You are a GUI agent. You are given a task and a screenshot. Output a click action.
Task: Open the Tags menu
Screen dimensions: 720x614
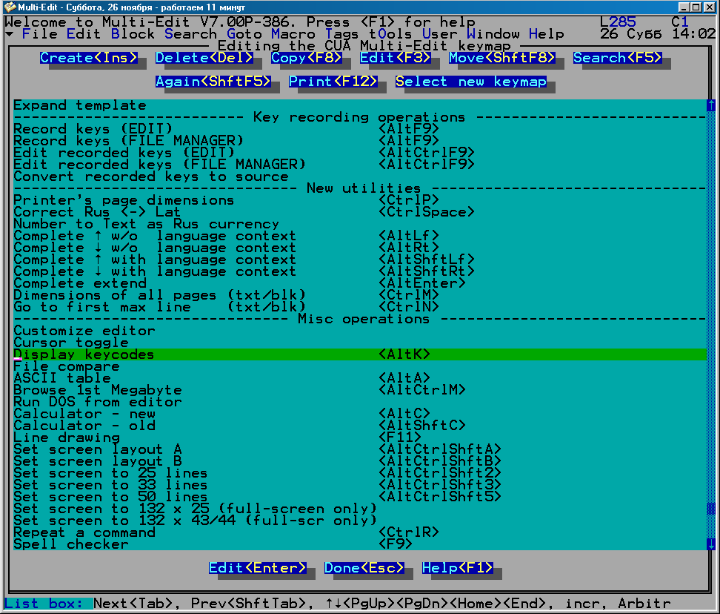342,34
